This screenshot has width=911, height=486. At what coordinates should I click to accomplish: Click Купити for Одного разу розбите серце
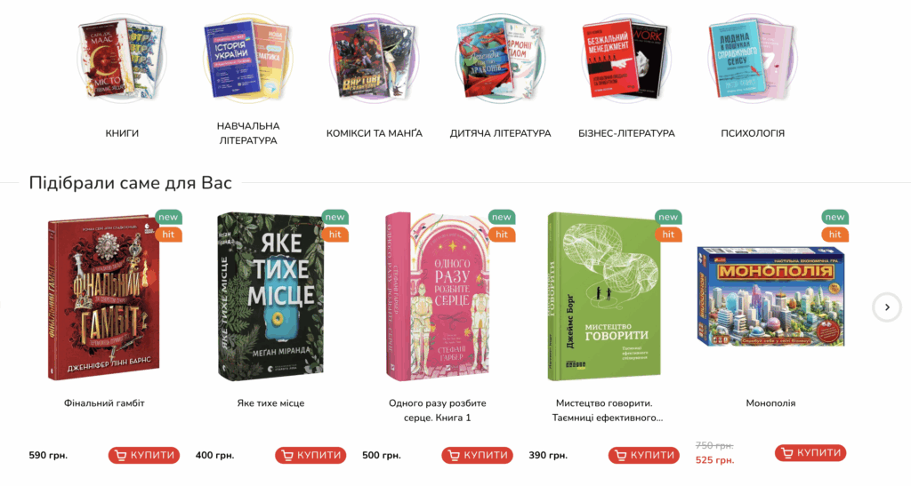click(478, 455)
